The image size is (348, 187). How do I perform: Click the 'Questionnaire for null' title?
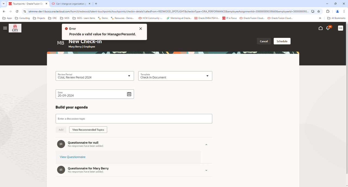click(83, 142)
